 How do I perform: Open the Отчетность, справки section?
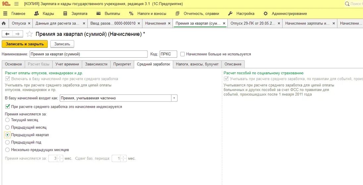(x=197, y=14)
